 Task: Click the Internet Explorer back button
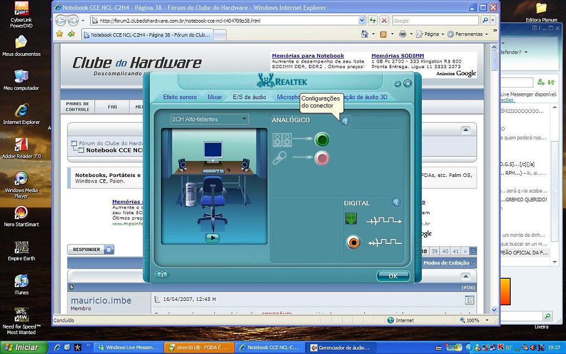pyautogui.click(x=61, y=20)
